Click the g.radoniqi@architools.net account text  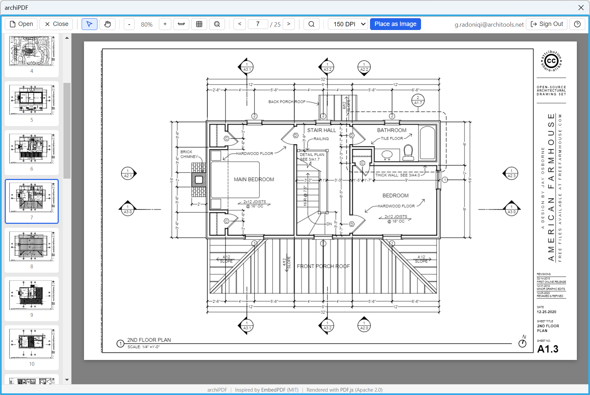pyautogui.click(x=489, y=24)
